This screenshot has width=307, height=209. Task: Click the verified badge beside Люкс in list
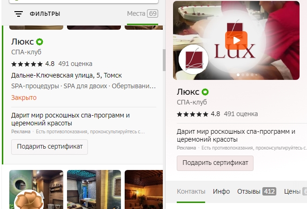click(40, 42)
